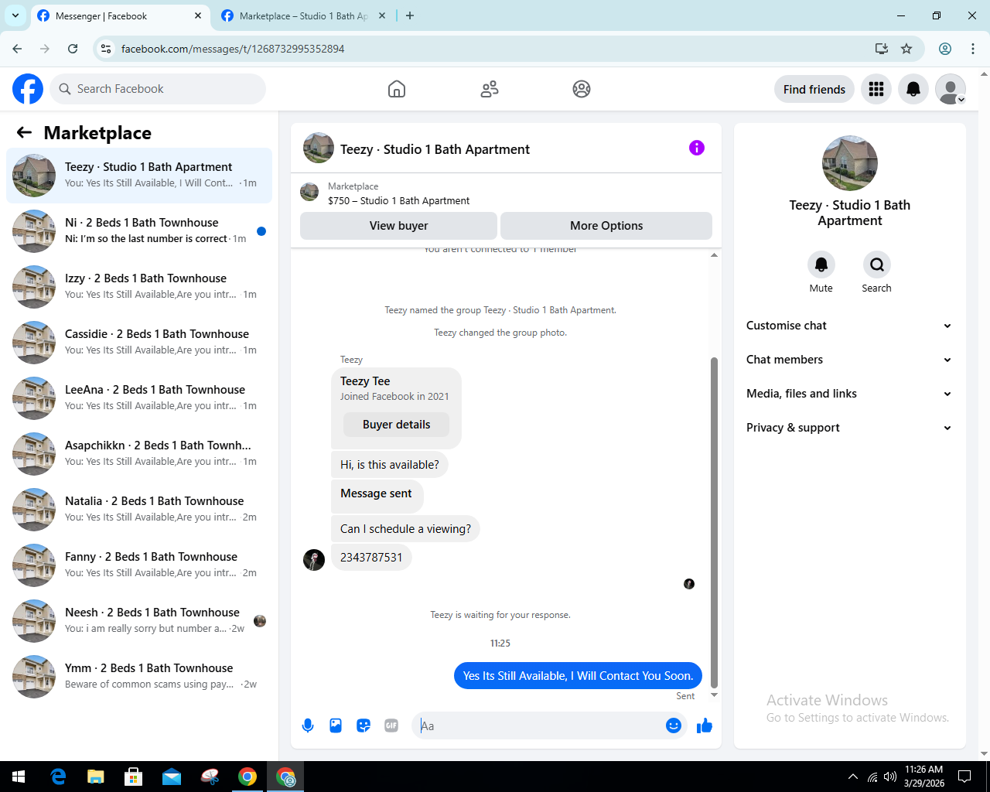Open the emoji picker

pos(674,725)
